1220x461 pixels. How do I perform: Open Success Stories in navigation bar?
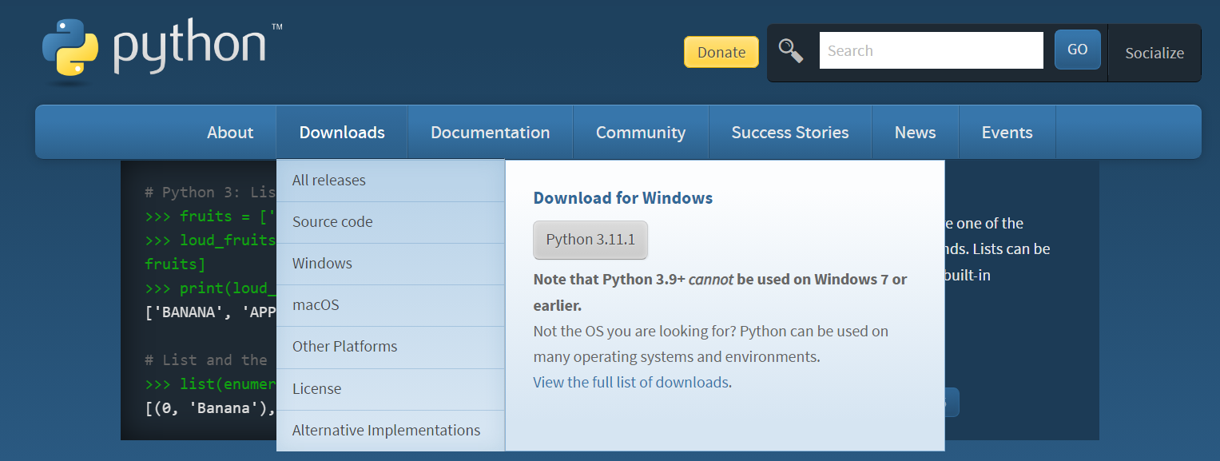tap(789, 133)
